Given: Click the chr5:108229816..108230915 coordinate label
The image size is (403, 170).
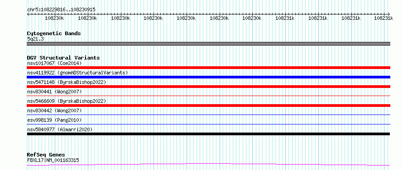Looking at the screenshot, I should (x=61, y=9).
